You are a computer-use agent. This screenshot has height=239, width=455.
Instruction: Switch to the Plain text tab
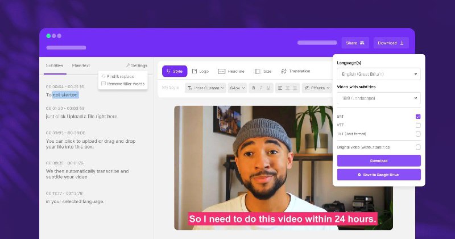click(81, 65)
